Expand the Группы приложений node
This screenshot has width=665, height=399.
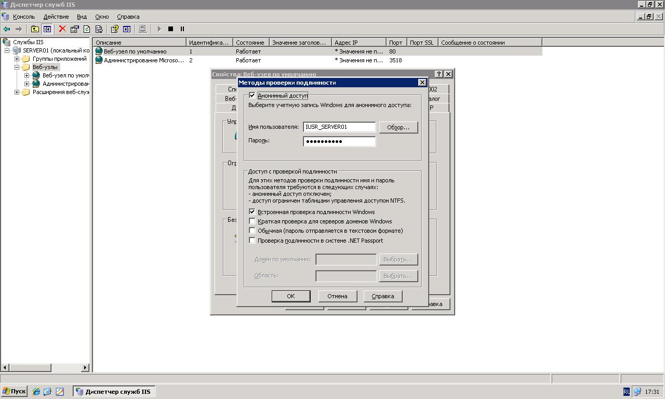tap(17, 59)
